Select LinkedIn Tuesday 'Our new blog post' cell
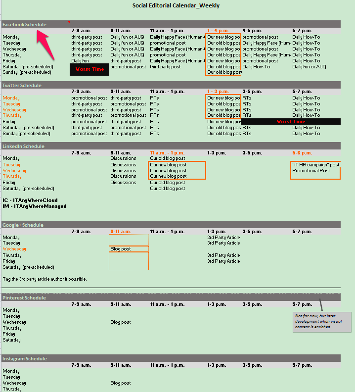Viewport: 355px width, 392px height. pyautogui.click(x=168, y=165)
